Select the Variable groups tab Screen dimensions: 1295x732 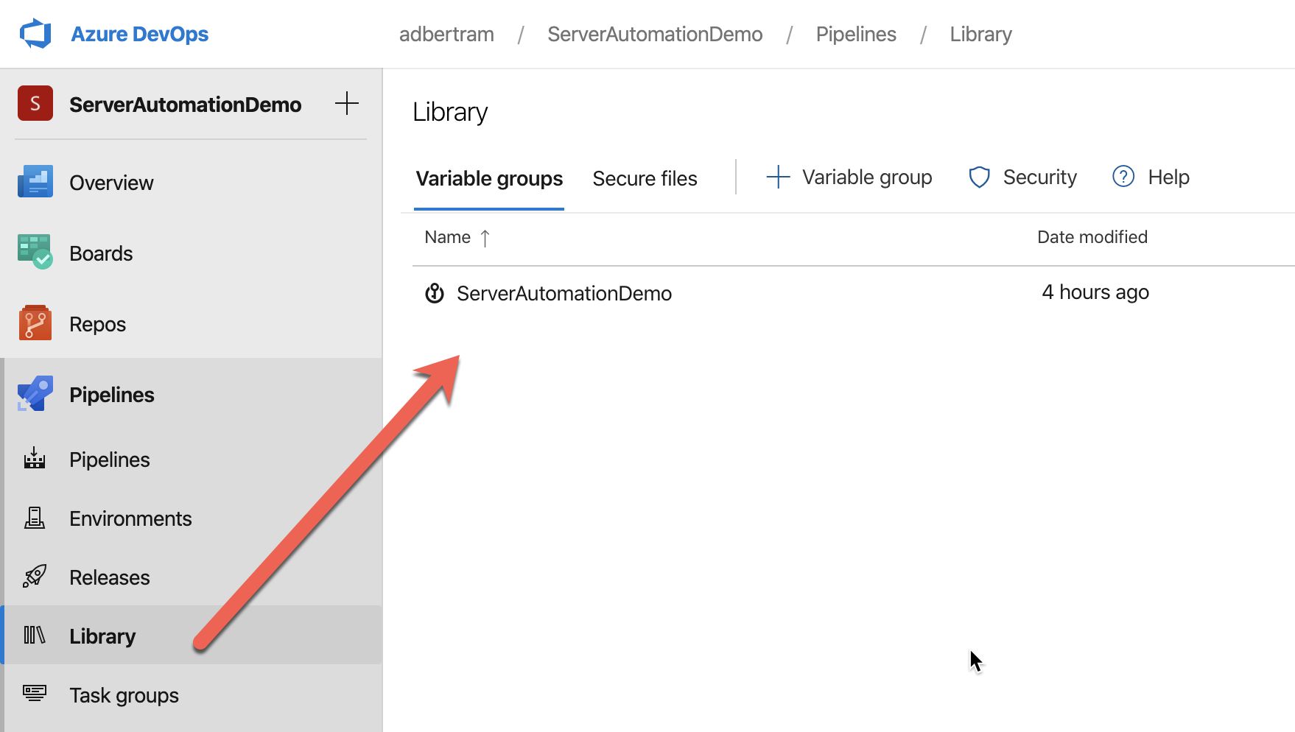(489, 178)
